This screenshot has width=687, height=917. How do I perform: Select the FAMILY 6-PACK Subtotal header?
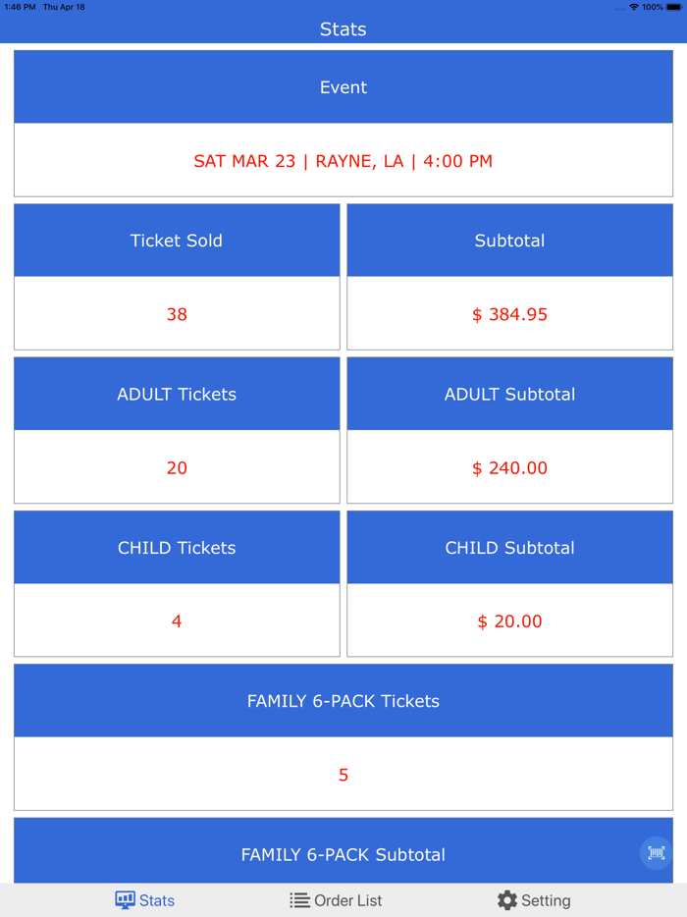[343, 854]
